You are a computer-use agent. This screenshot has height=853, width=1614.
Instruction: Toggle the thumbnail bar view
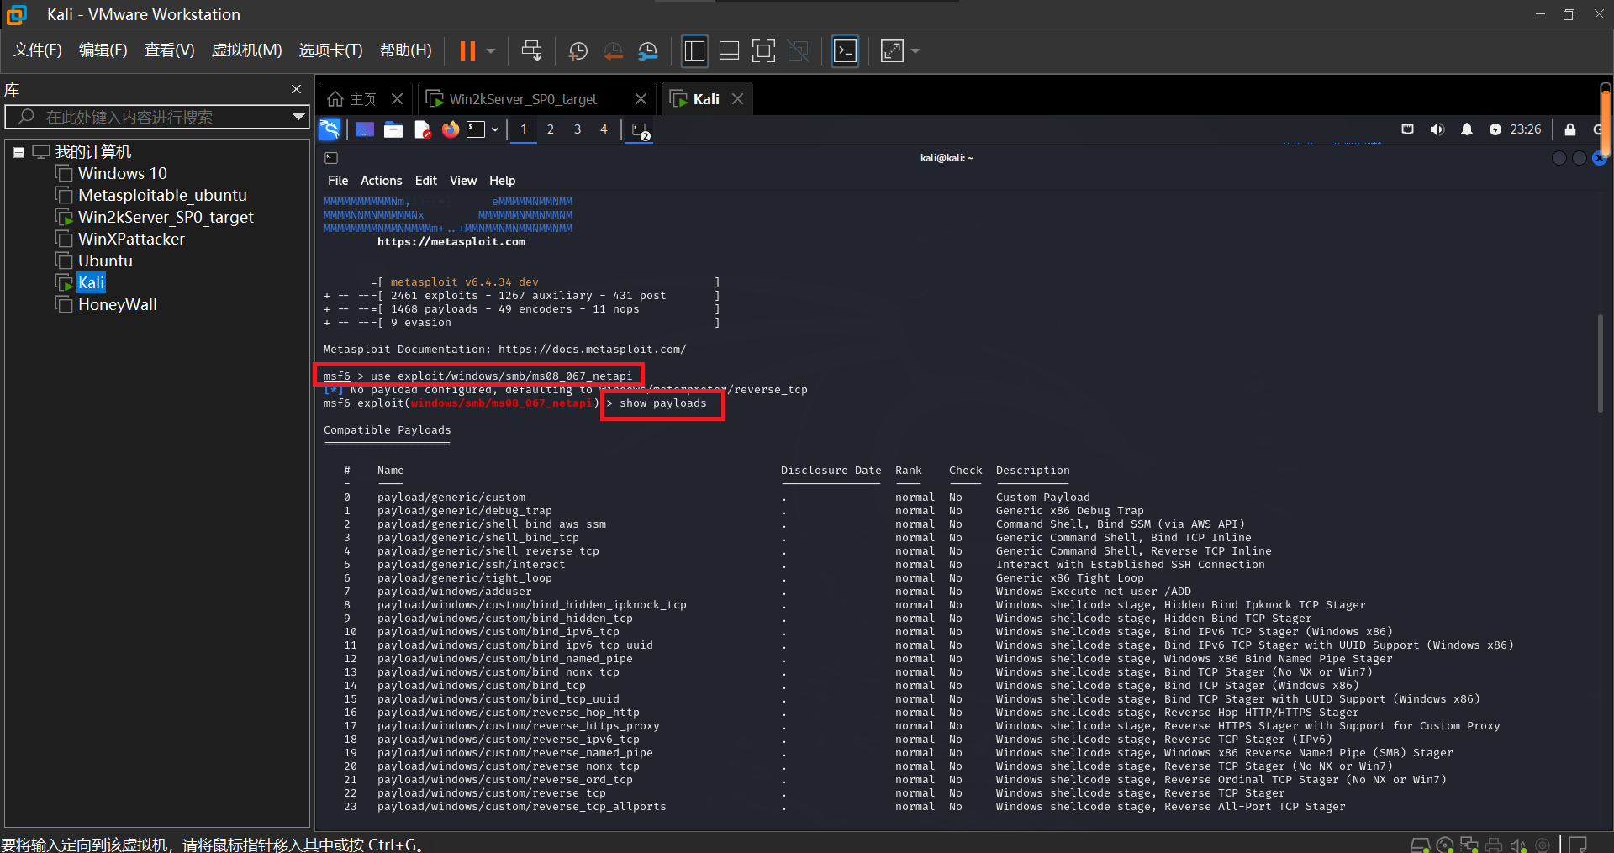click(x=729, y=51)
